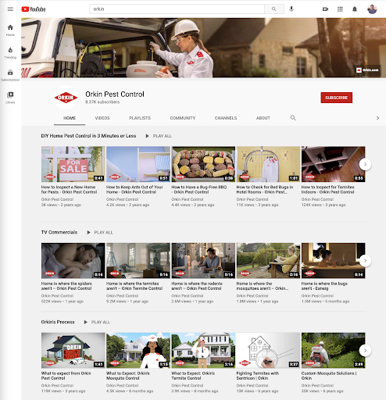Switch to the Videos tab
This screenshot has width=386, height=400.
click(102, 118)
